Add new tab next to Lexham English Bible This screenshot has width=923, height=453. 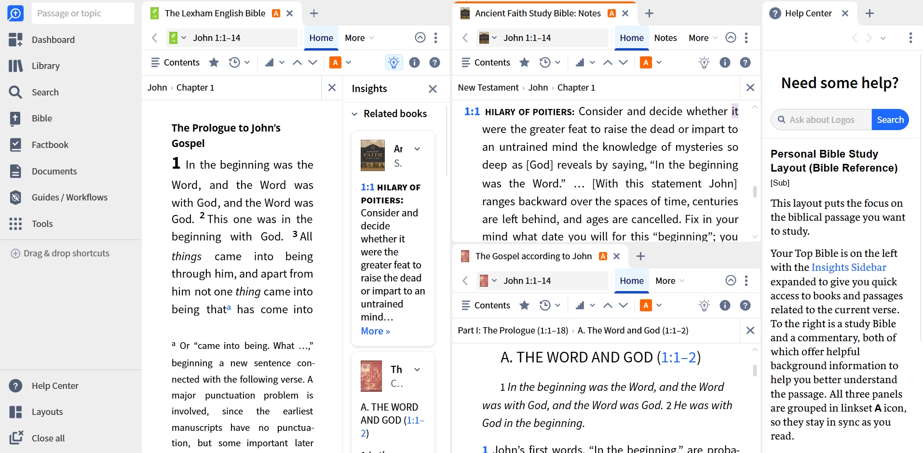coord(314,13)
